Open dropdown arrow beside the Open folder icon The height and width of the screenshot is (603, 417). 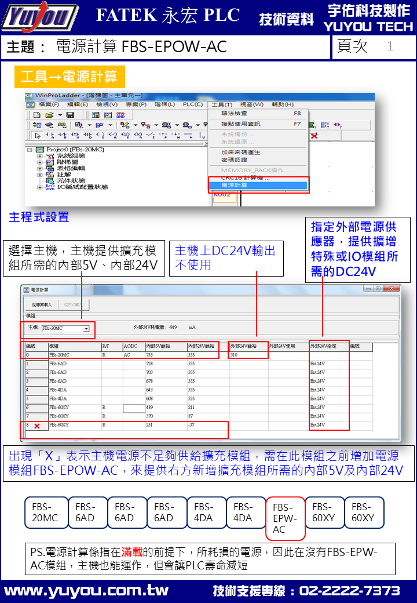pos(60,115)
